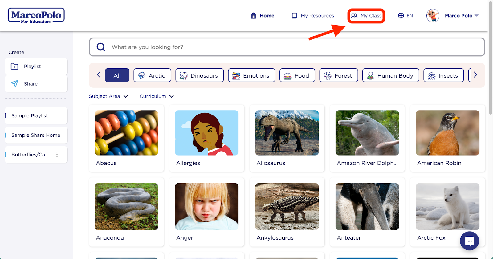Select the Forest category filter
Screen dimensions: 493x259
(339, 75)
